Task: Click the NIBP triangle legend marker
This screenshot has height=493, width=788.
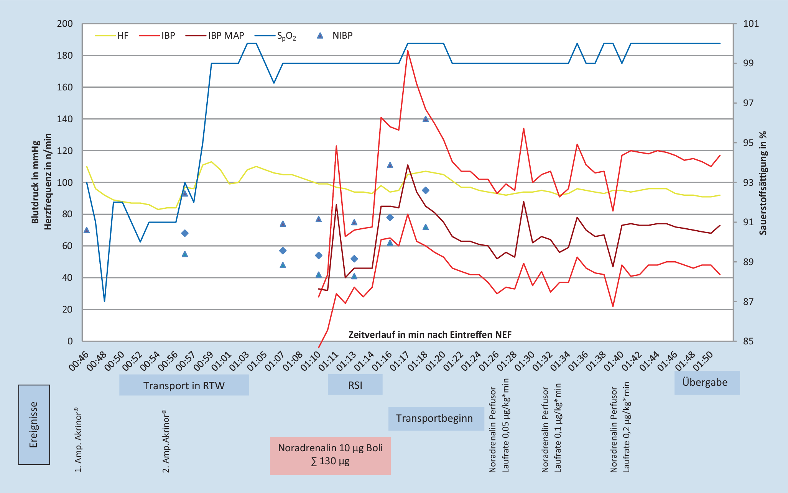Action: point(320,36)
